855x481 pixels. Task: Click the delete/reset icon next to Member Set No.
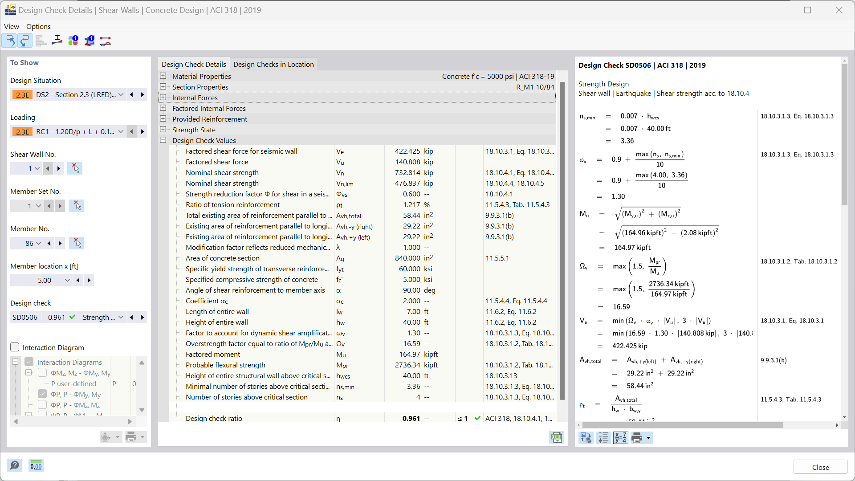click(x=76, y=206)
